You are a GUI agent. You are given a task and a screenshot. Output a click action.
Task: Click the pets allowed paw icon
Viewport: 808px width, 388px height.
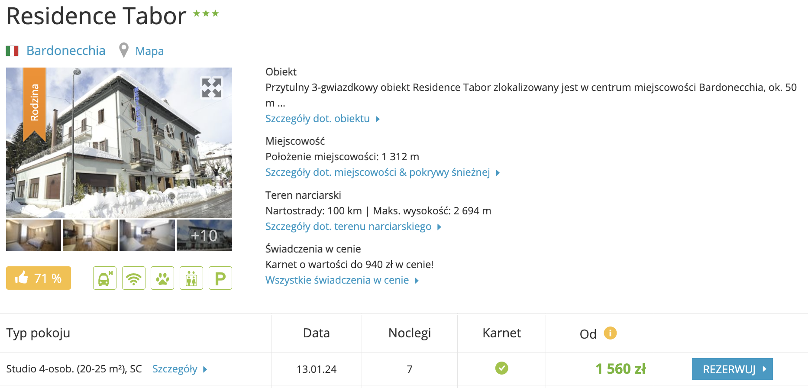click(x=162, y=278)
